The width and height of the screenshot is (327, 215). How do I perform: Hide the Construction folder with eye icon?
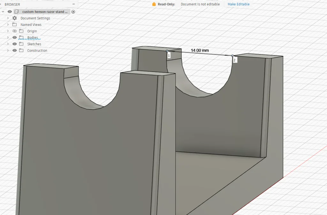click(14, 51)
